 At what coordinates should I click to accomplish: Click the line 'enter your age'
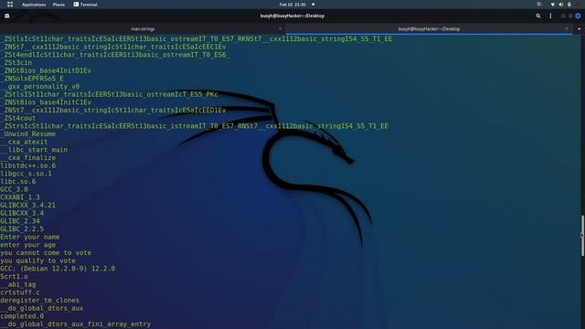[x=28, y=245]
